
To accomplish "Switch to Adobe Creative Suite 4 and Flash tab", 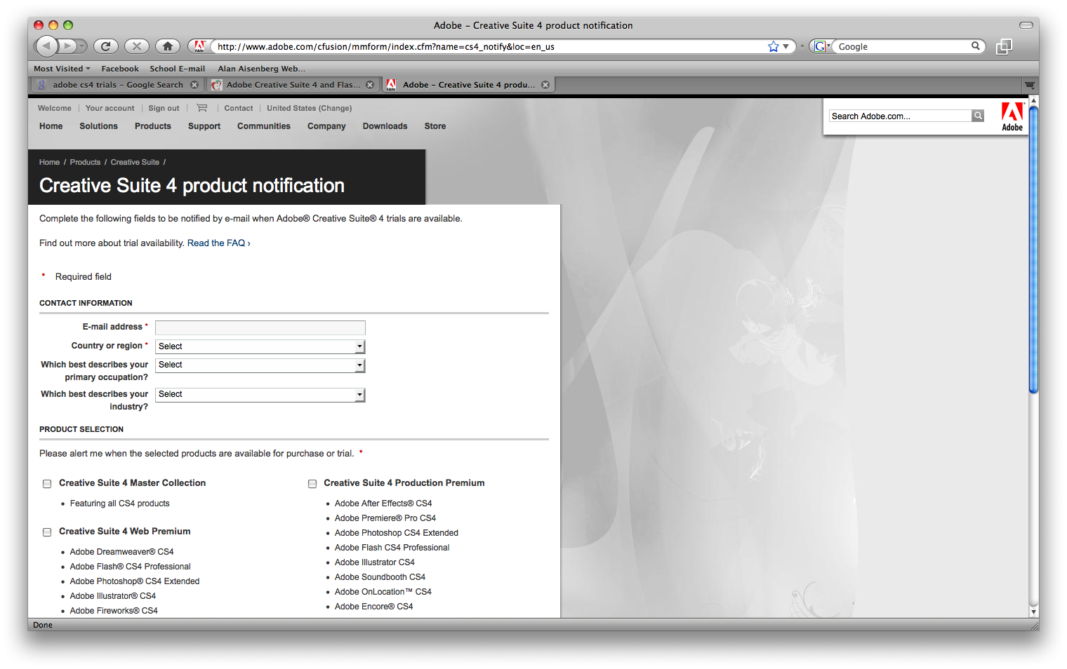I will click(x=293, y=85).
